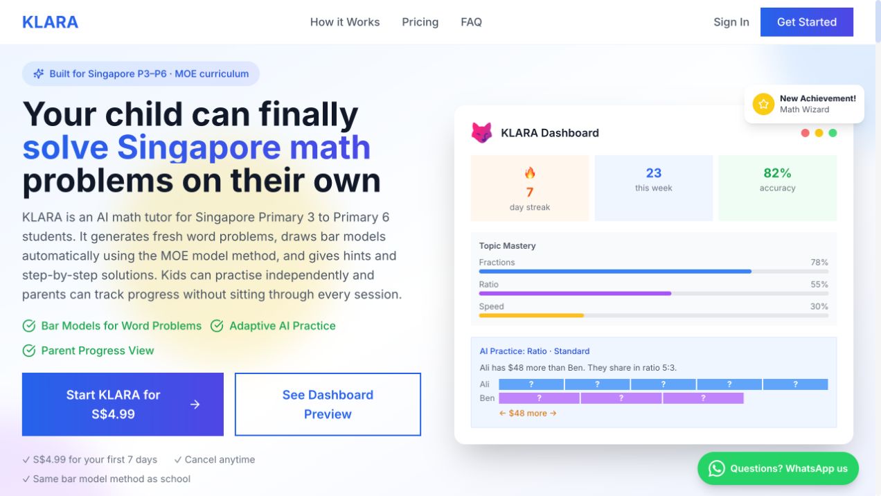Go to Pricing section
881x496 pixels.
pos(420,22)
